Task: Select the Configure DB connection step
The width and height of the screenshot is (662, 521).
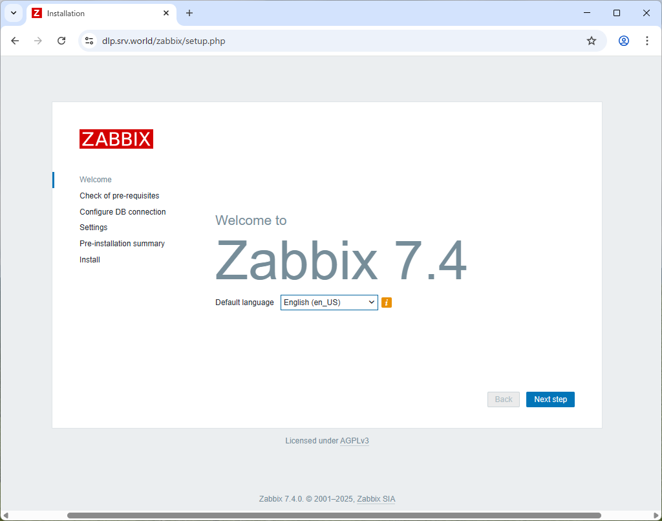Action: (122, 211)
